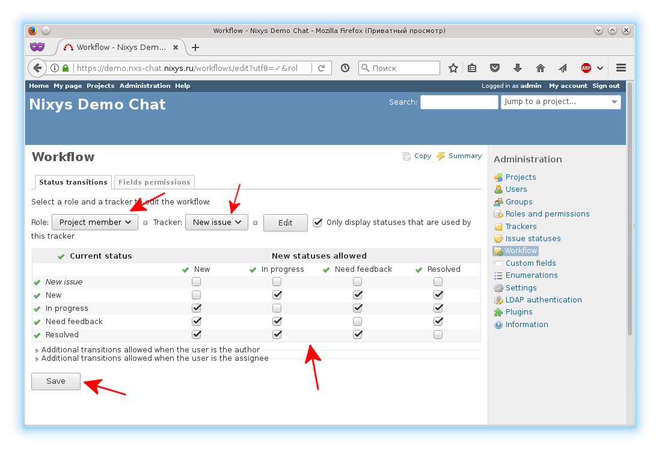Click the page's Search input field
The height and width of the screenshot is (451, 659).
point(459,102)
